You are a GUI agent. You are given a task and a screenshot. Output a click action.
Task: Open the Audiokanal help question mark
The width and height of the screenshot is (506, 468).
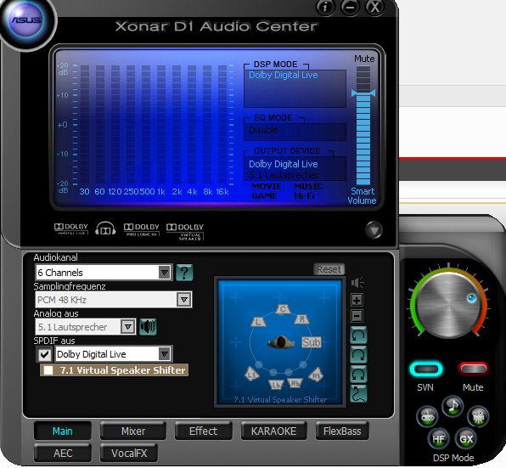click(x=184, y=273)
